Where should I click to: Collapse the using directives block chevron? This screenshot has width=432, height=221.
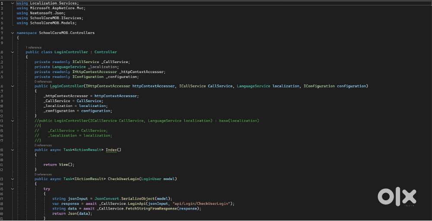pyautogui.click(x=12, y=3)
